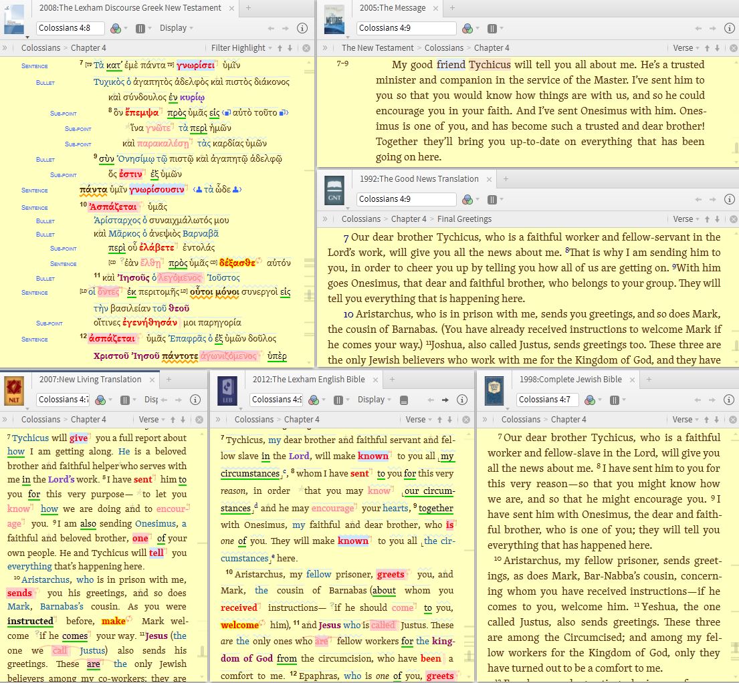
Task: Close the 2007:New Living Translation tab
Action: [152, 380]
